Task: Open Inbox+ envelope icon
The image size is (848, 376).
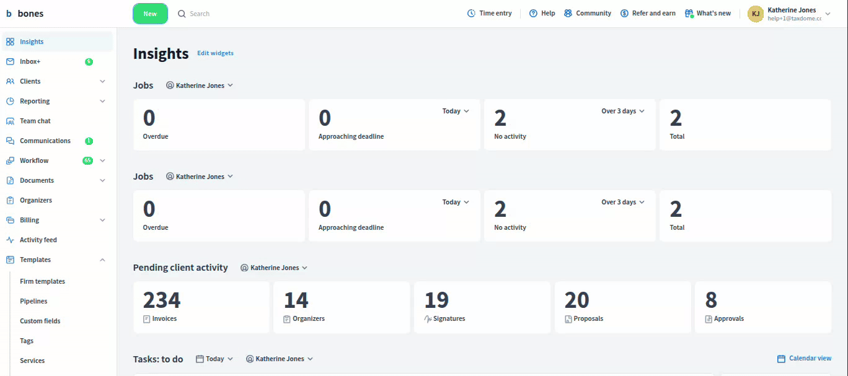Action: 10,61
